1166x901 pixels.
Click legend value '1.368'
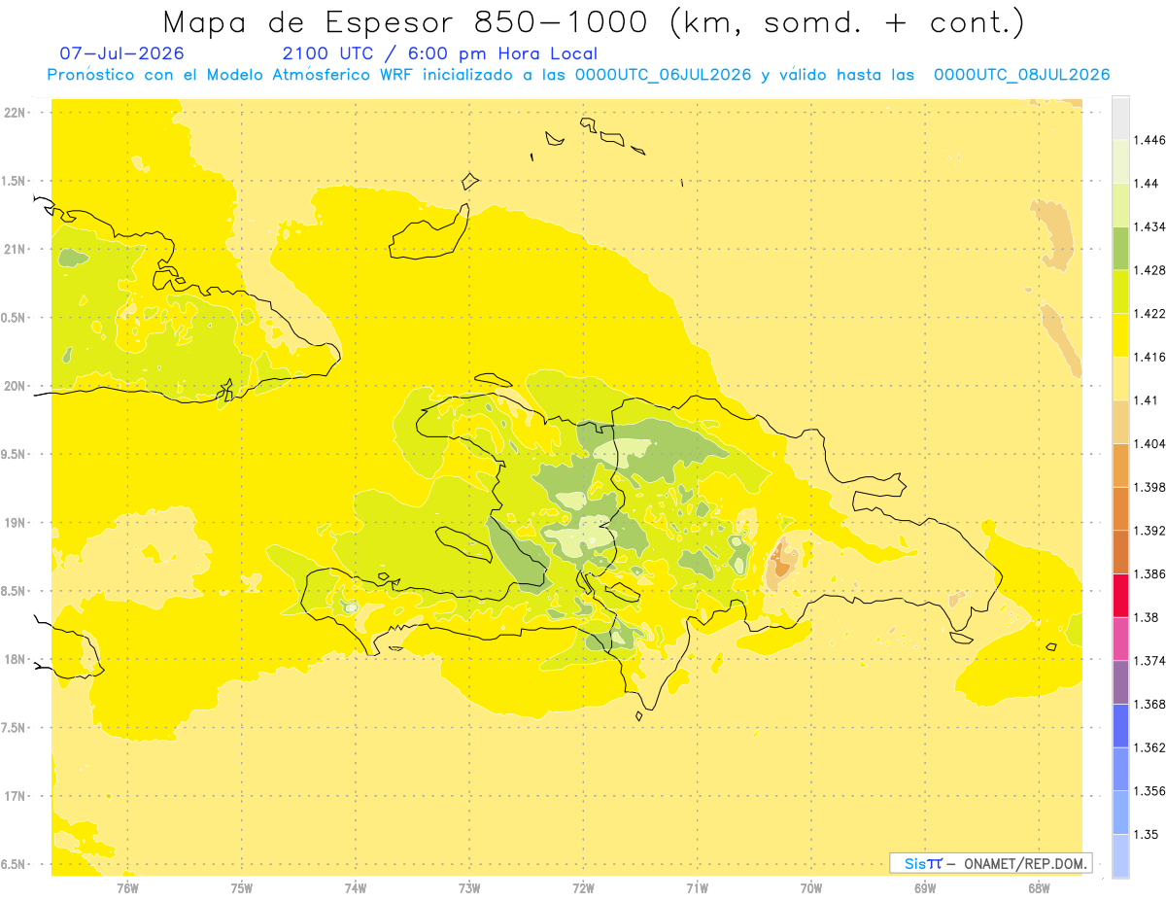pos(1150,705)
